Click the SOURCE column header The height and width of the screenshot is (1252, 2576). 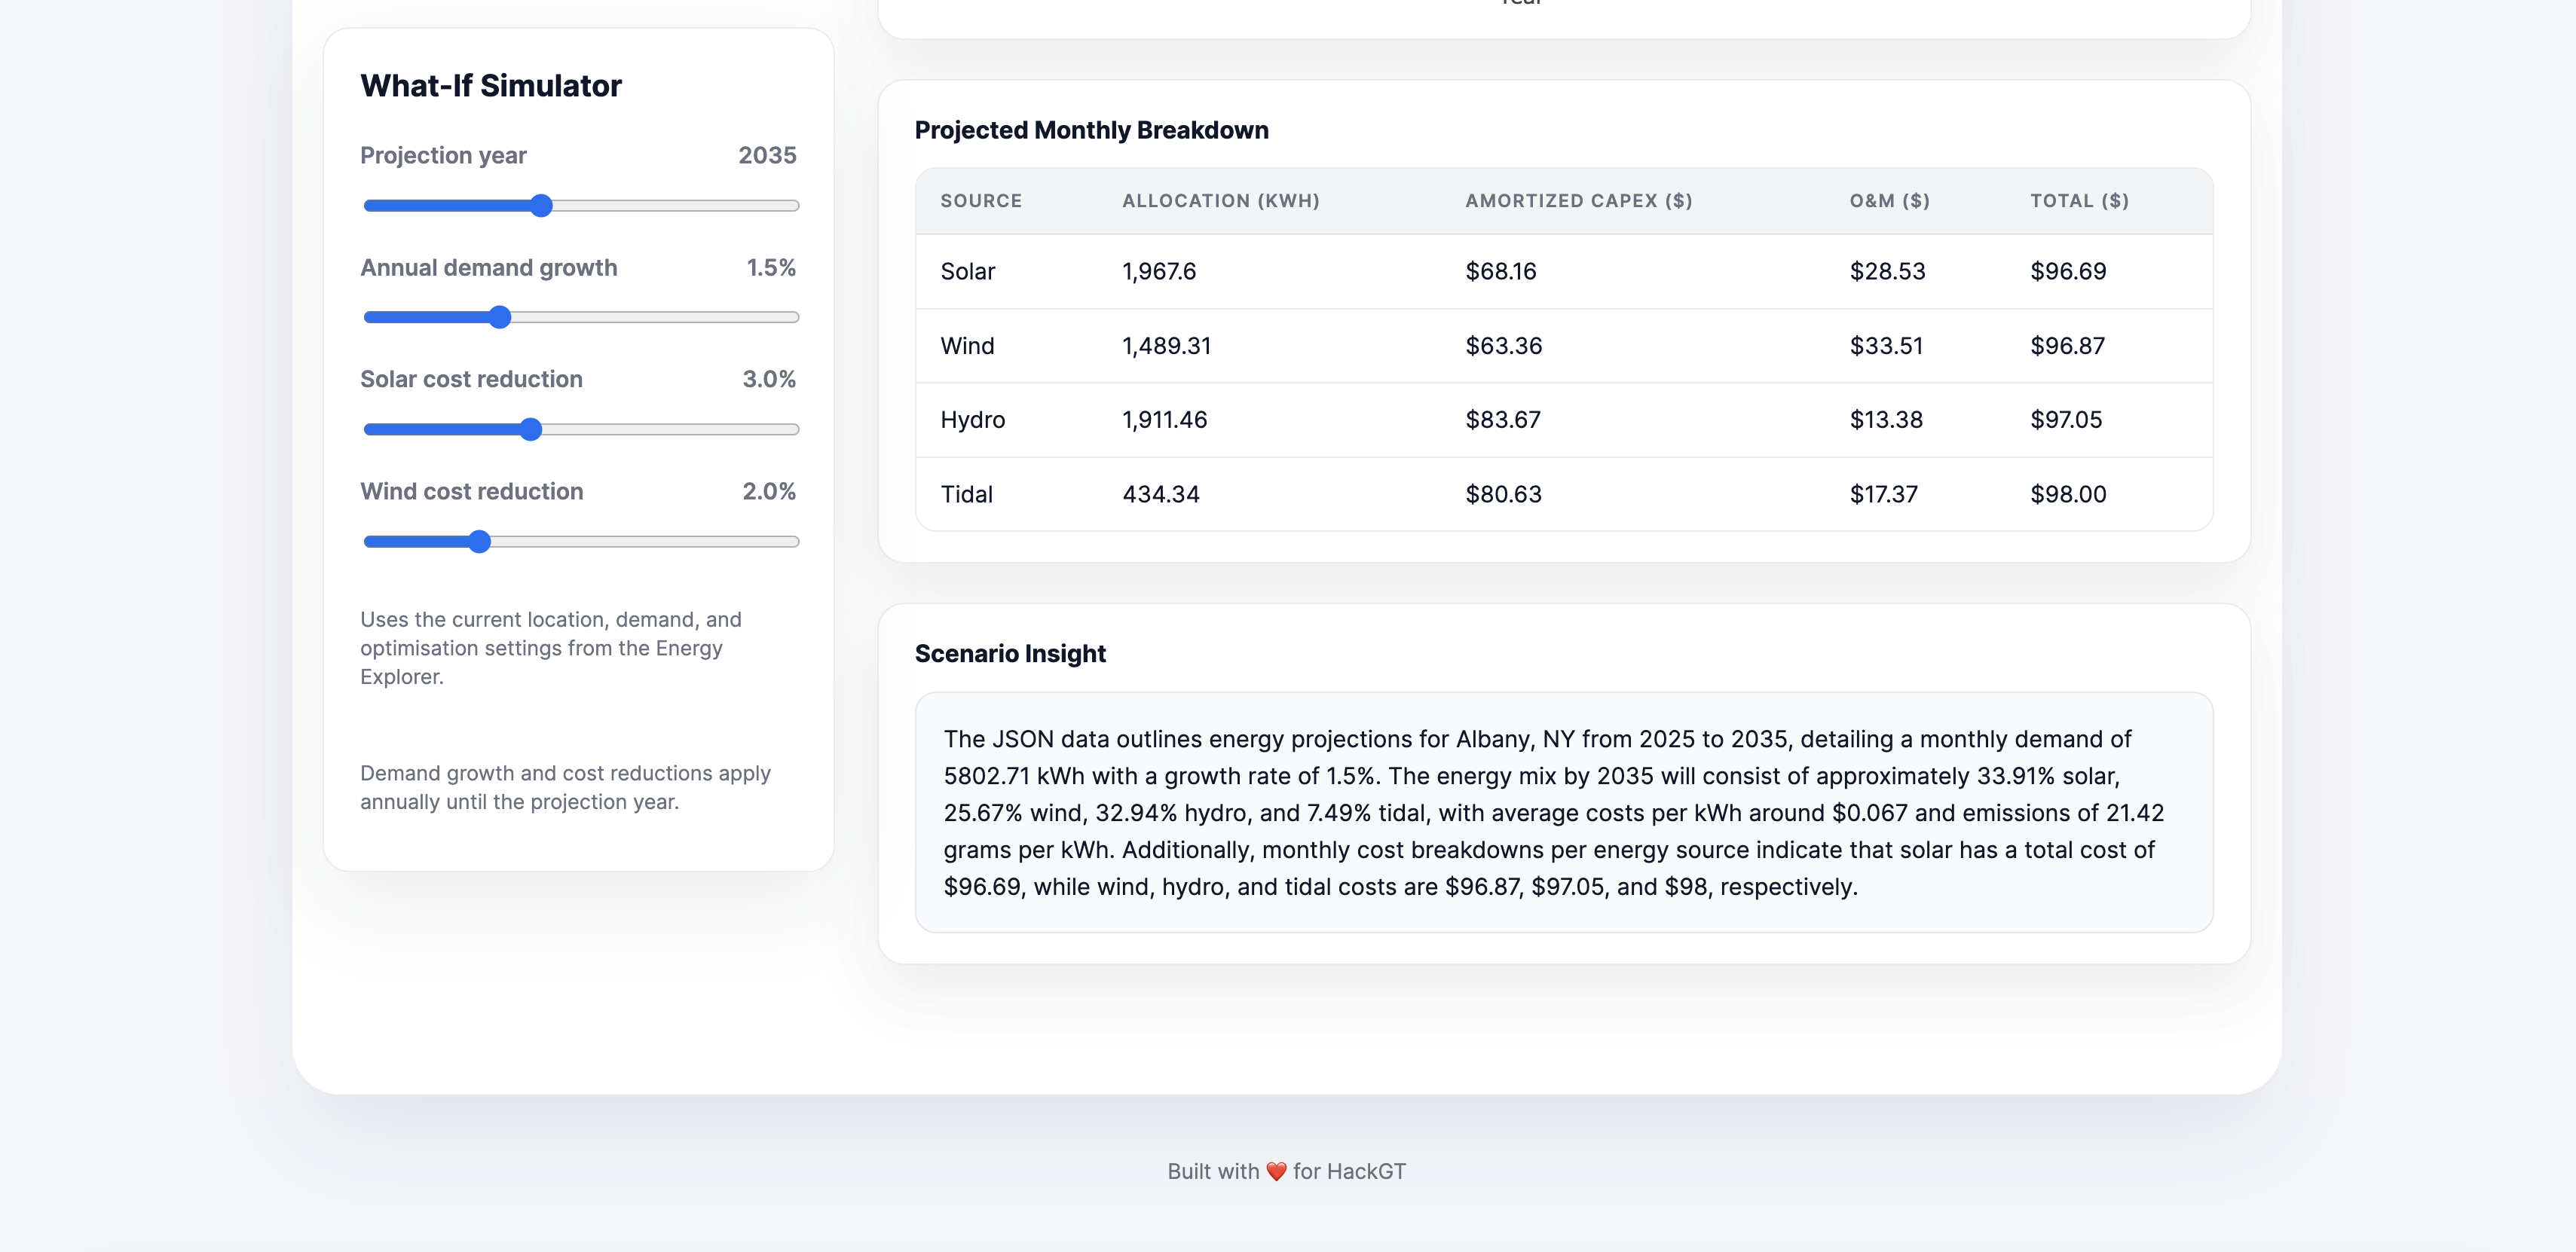[980, 201]
